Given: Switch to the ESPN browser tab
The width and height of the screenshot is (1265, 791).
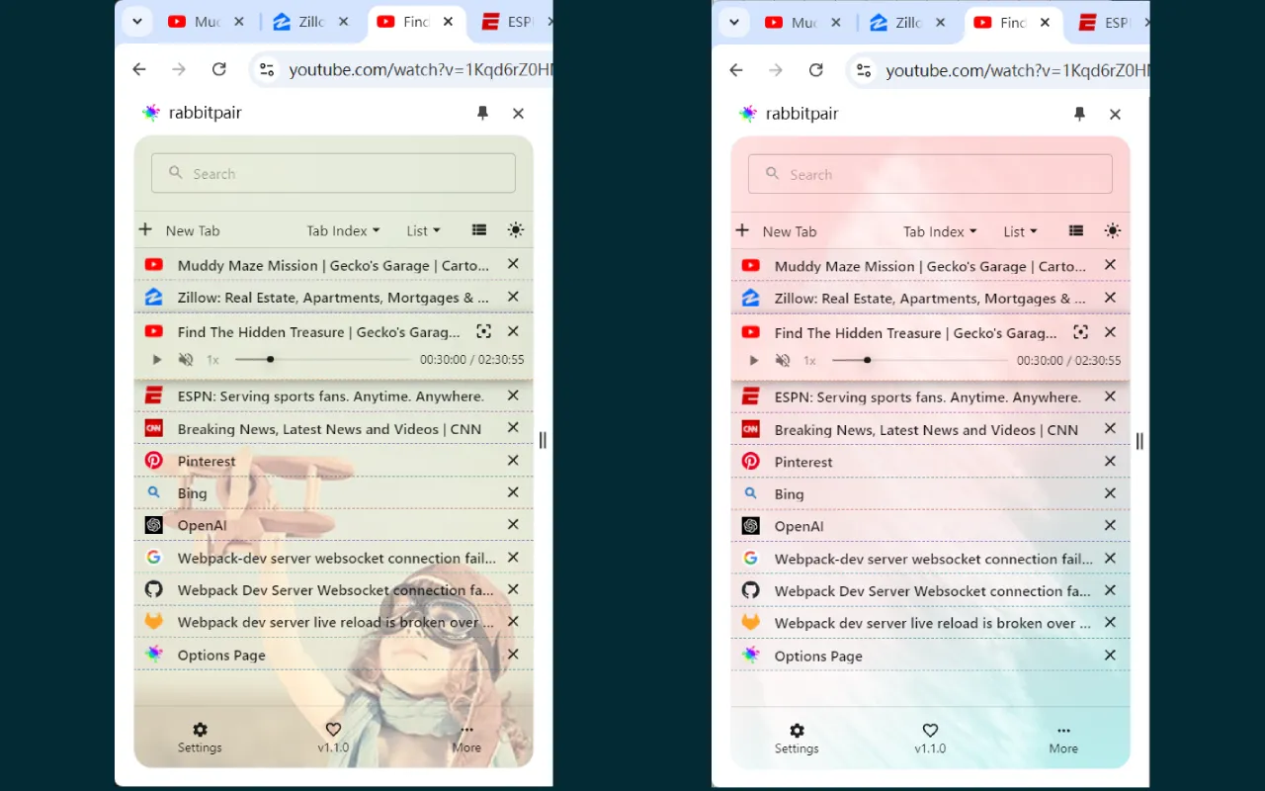Looking at the screenshot, I should 510,21.
